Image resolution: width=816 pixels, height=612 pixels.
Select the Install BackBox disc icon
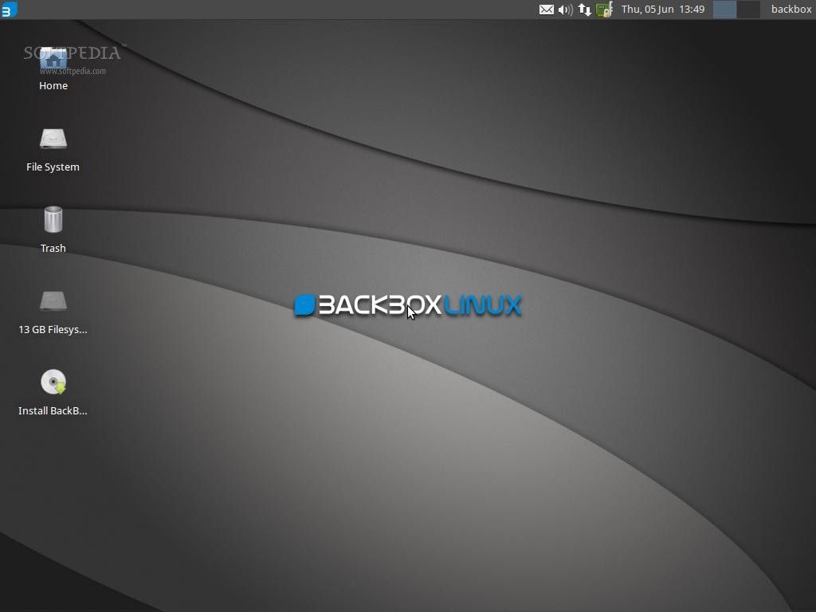click(x=53, y=382)
